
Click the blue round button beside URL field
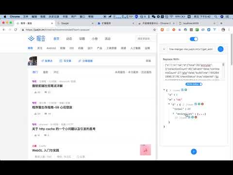coord(220,49)
